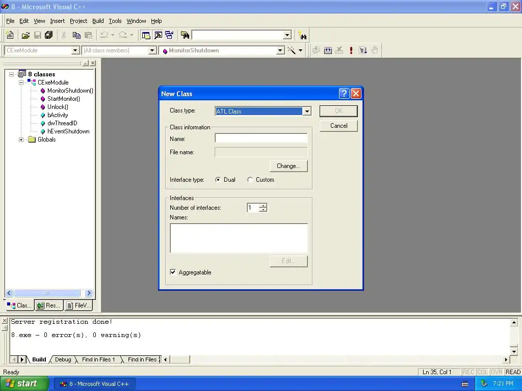
Task: Open the WizardBar action menu arrow
Action: pyautogui.click(x=301, y=50)
